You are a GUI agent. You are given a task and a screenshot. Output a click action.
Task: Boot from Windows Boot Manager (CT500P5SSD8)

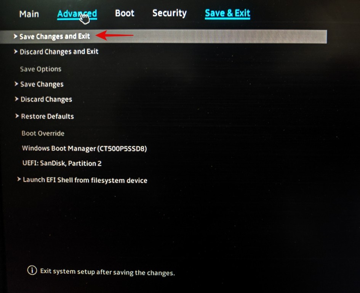point(85,148)
